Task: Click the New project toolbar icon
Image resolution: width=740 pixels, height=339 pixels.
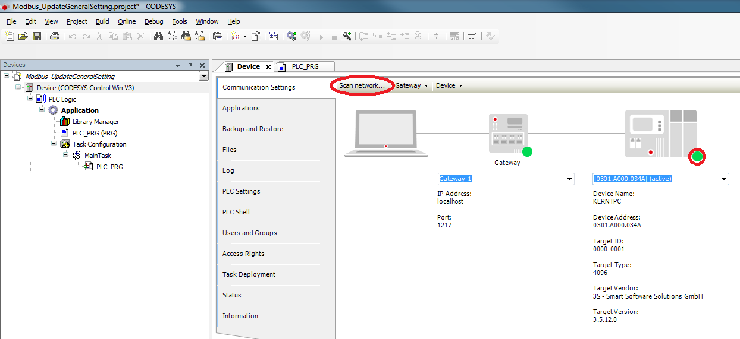Action: (10, 36)
